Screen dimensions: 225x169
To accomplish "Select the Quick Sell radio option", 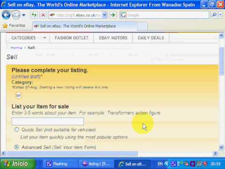I will point(17,130).
